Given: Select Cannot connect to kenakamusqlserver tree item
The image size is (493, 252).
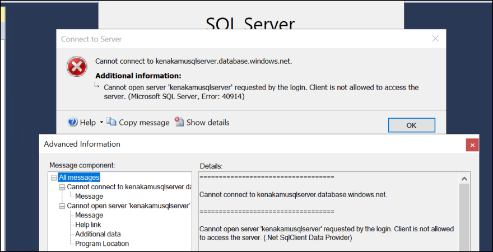Looking at the screenshot, I should [129, 187].
